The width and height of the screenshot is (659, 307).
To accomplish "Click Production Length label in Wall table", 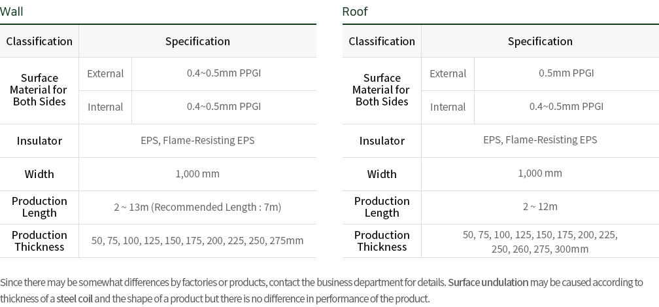I will pos(39,207).
